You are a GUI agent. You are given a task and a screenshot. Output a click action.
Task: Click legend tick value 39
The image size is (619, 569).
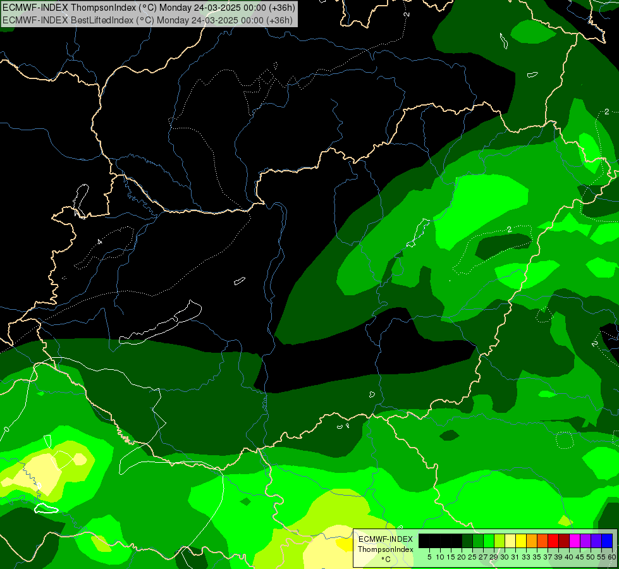(558, 557)
